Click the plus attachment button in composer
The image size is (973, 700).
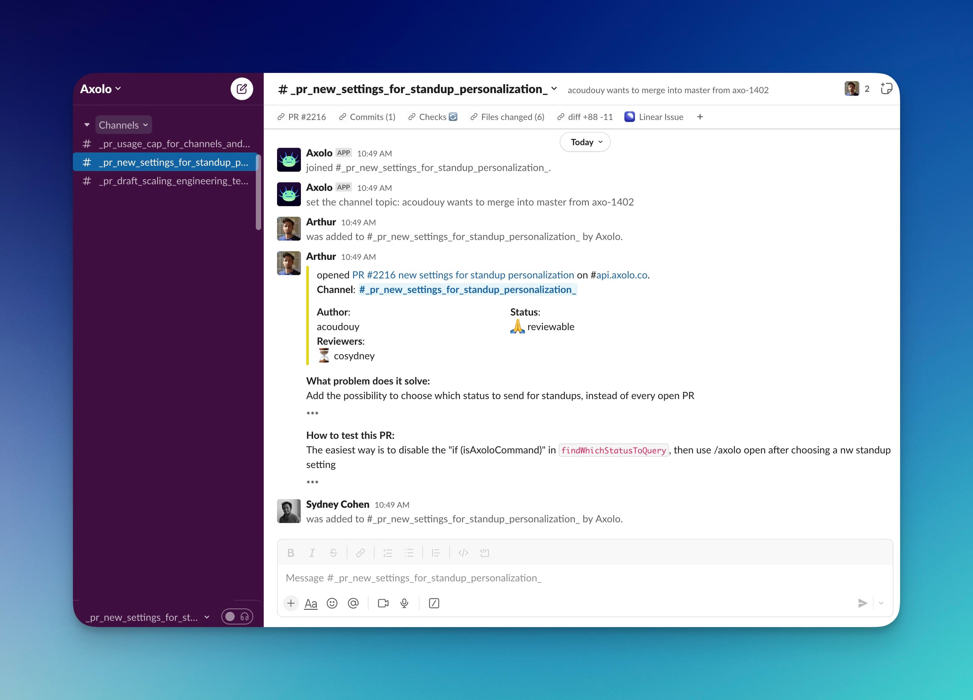coord(291,604)
